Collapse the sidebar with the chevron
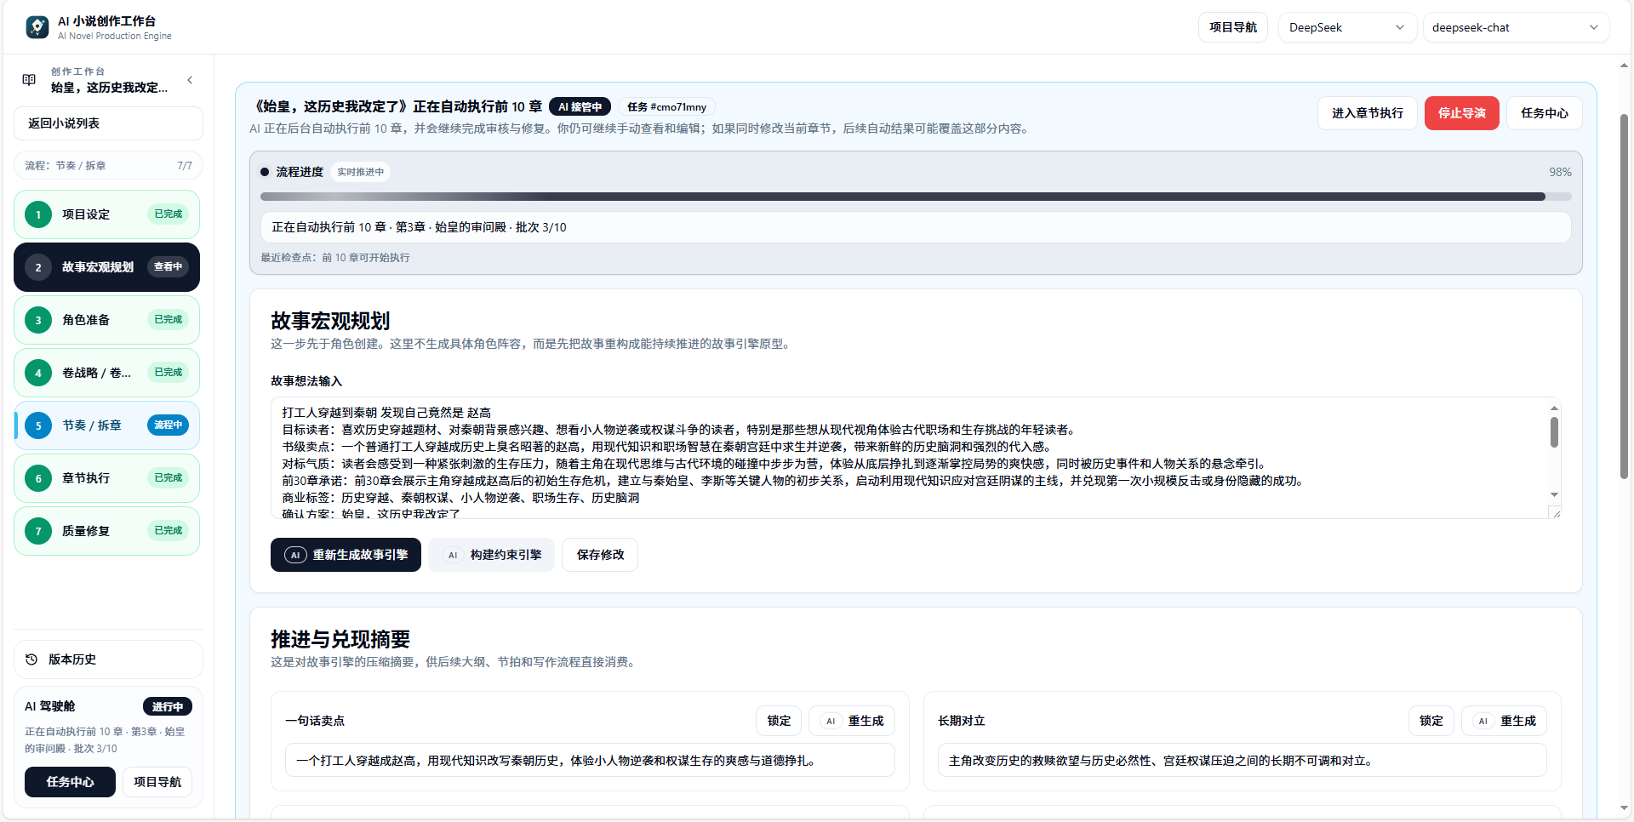The height and width of the screenshot is (822, 1634). (x=190, y=79)
